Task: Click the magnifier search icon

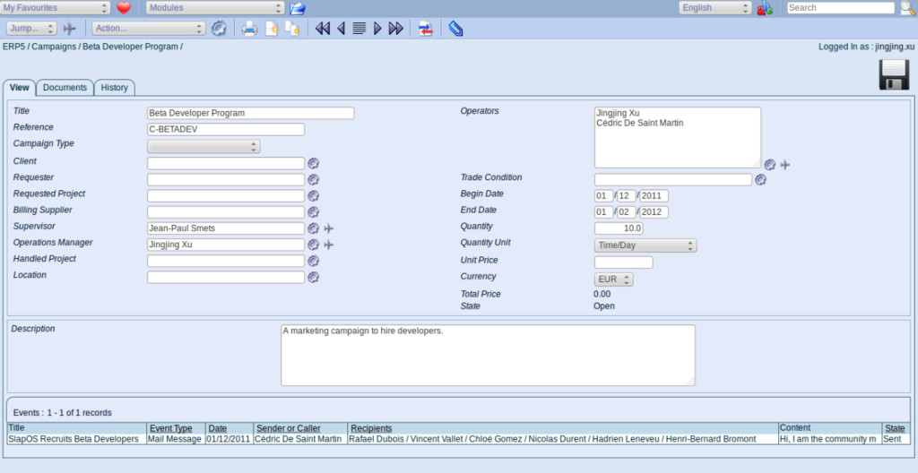Action: (x=907, y=8)
